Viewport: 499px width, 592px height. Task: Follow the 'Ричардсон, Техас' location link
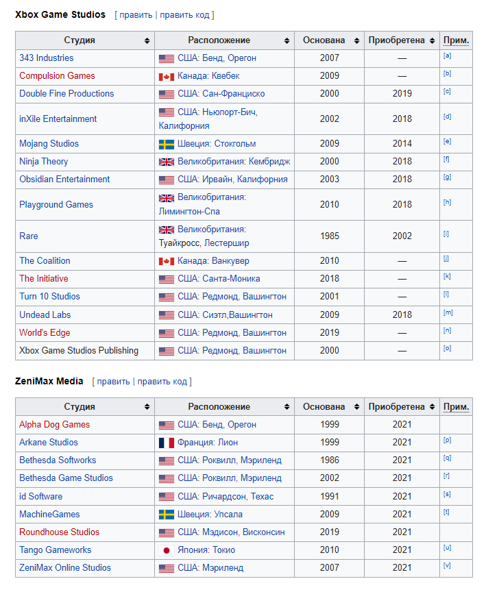pos(238,497)
